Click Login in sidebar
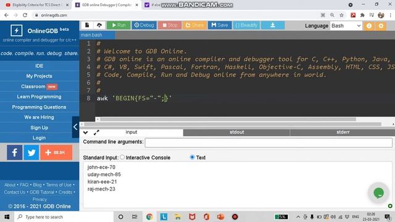 pyautogui.click(x=39, y=138)
